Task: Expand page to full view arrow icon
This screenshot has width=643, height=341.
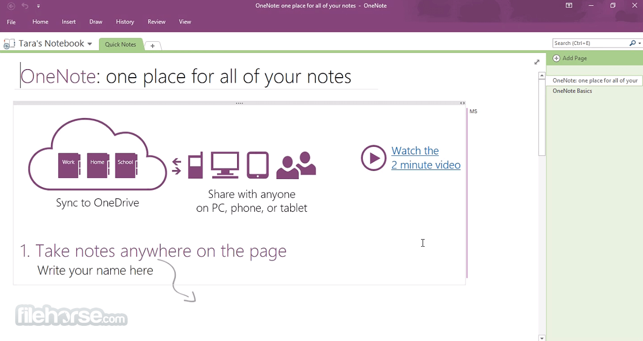Action: (537, 62)
